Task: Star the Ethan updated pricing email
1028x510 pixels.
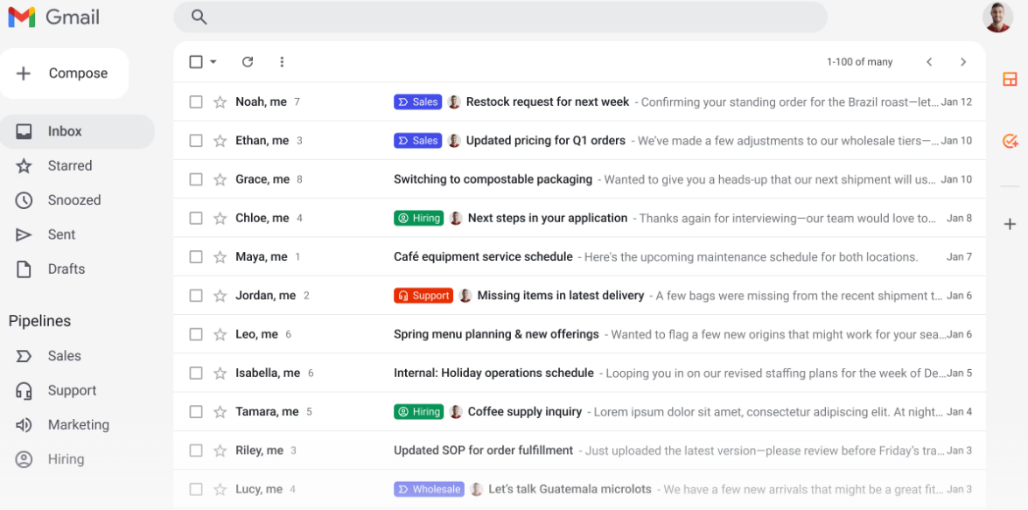Action: pos(220,140)
